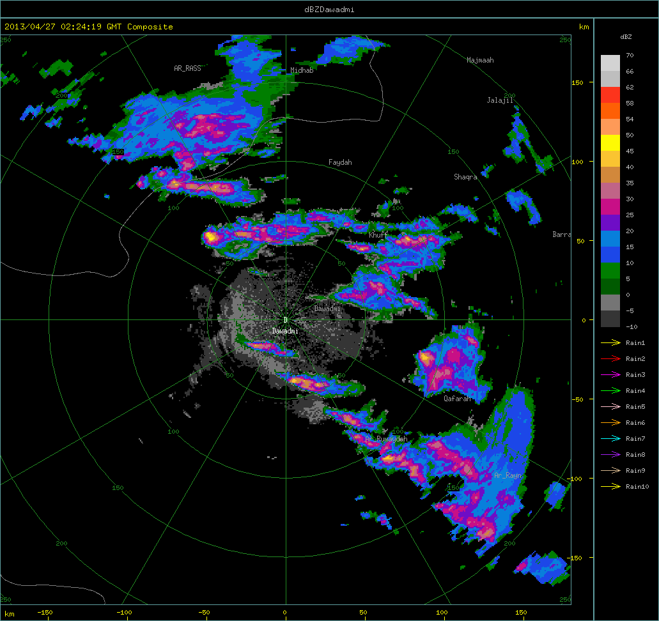Click the km unit label beside the timestamp
Screen dimensions: 659x621
point(584,27)
